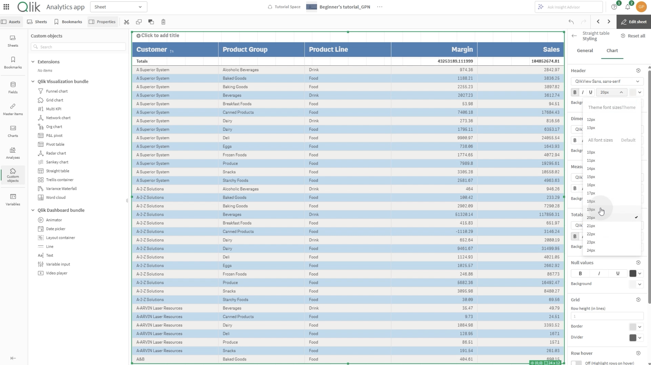The height and width of the screenshot is (365, 651).
Task: Open the Divider color swatch
Action: click(x=633, y=338)
